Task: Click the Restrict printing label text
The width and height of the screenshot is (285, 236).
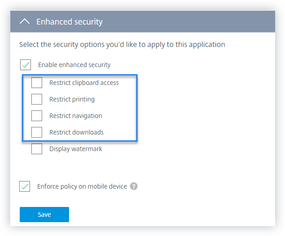Action: coord(72,99)
